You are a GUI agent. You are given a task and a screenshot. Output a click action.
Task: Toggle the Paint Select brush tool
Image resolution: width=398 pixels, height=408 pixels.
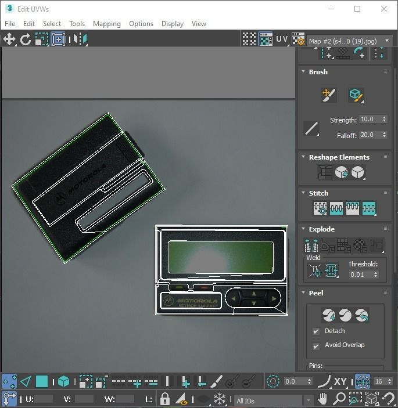[216, 381]
